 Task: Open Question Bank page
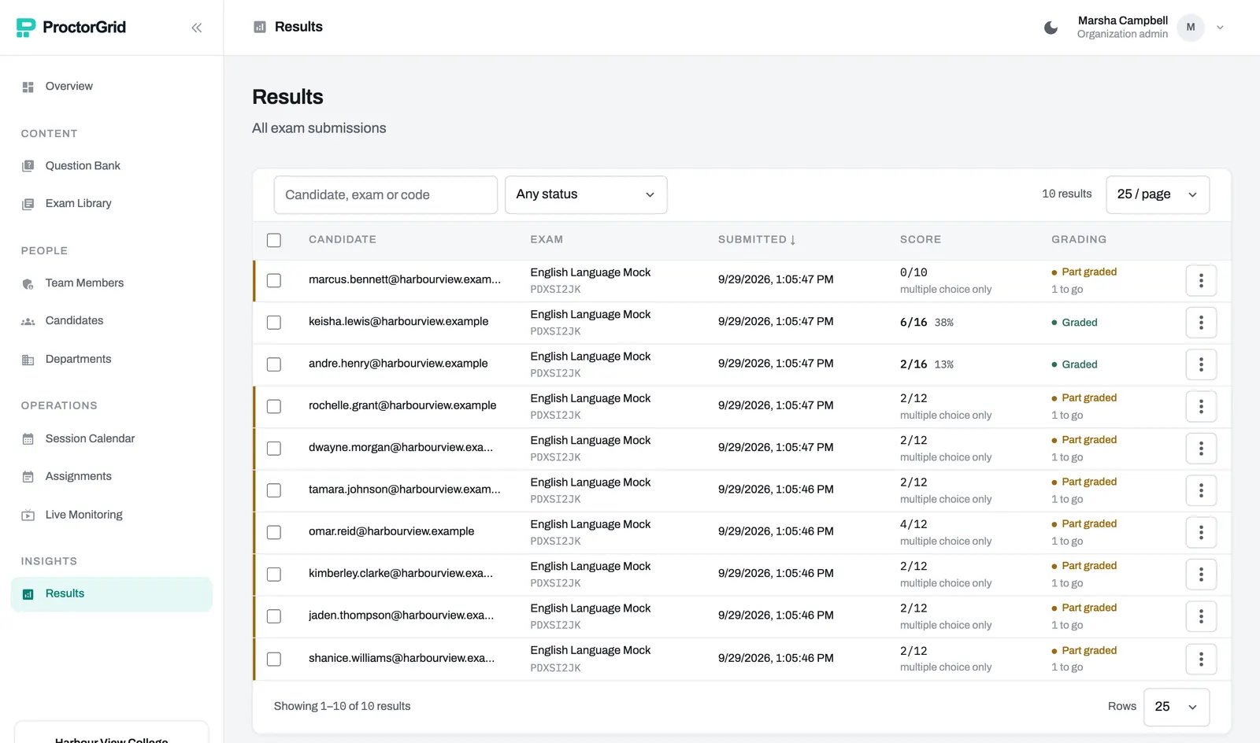coord(112,166)
